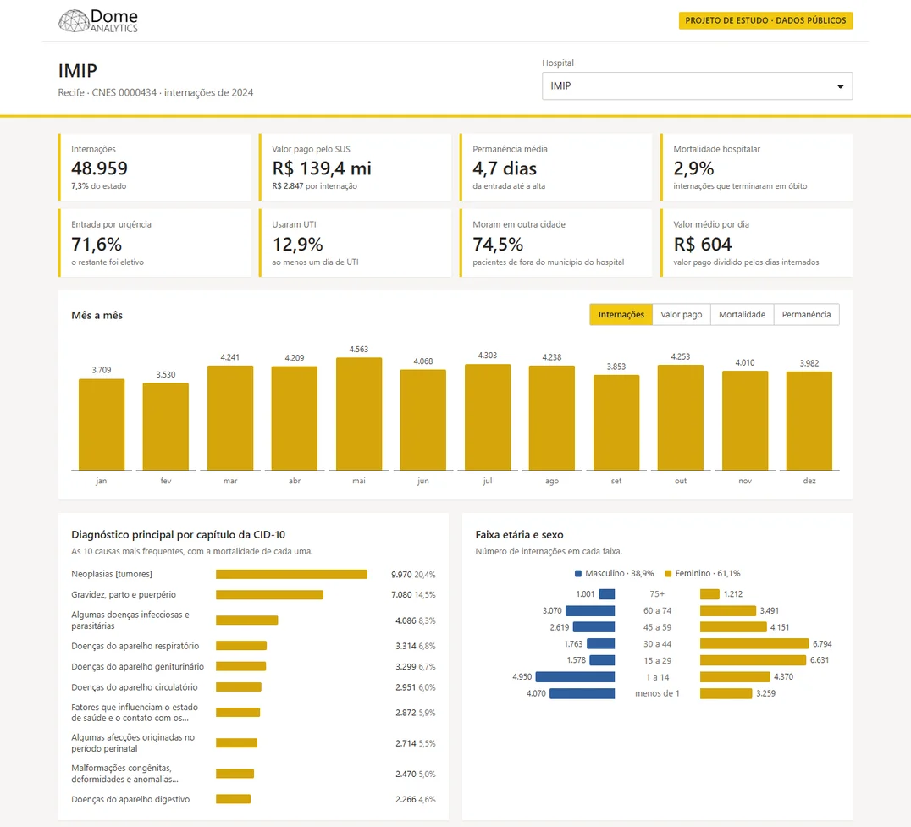Click the blue Masculino legend swatch

(578, 574)
